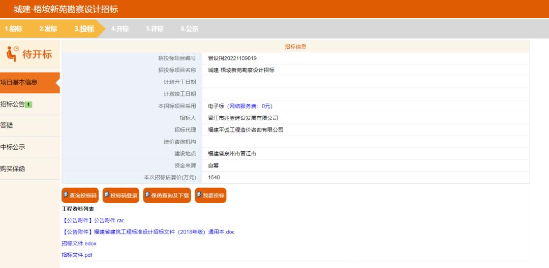
Task: Open step 1.招标 in progress bar
Action: click(x=14, y=29)
